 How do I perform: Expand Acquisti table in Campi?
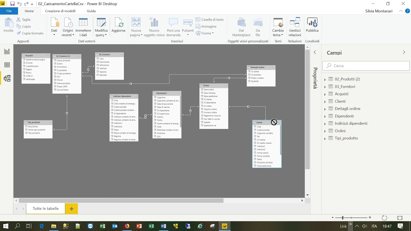coord(325,94)
